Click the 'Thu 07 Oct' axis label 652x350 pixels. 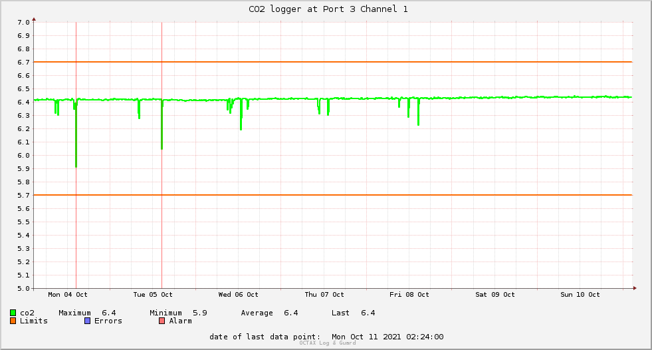(x=324, y=294)
